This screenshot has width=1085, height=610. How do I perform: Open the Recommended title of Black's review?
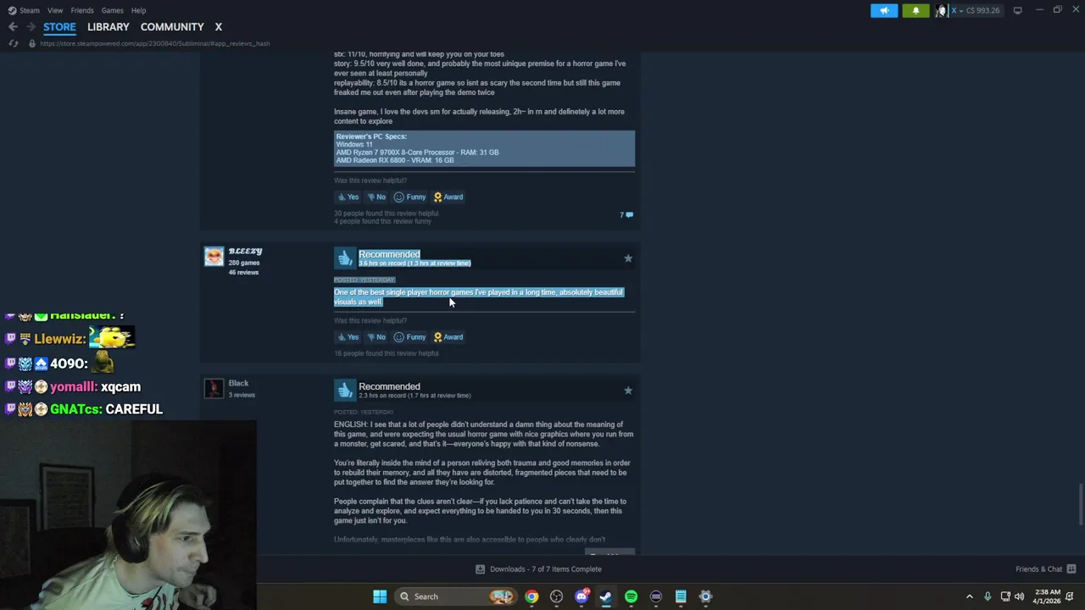tap(389, 386)
